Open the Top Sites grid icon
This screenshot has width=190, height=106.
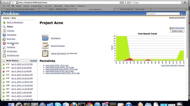13,6
